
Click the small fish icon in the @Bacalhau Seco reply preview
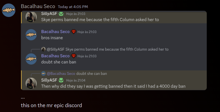pyautogui.click(x=43, y=73)
